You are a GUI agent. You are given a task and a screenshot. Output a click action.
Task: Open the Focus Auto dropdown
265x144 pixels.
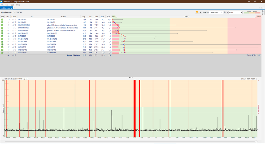(236, 12)
